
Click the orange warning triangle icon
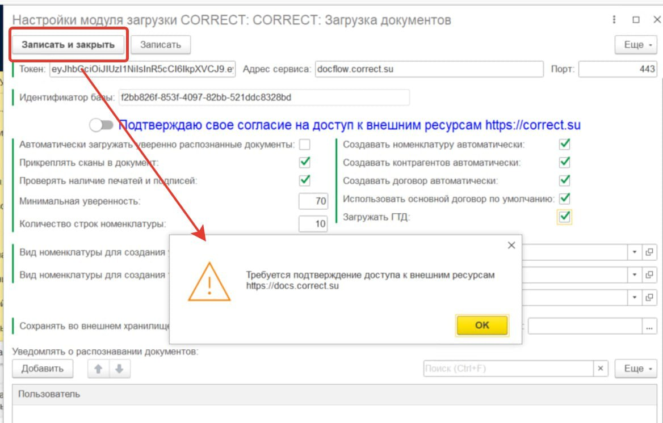point(209,282)
